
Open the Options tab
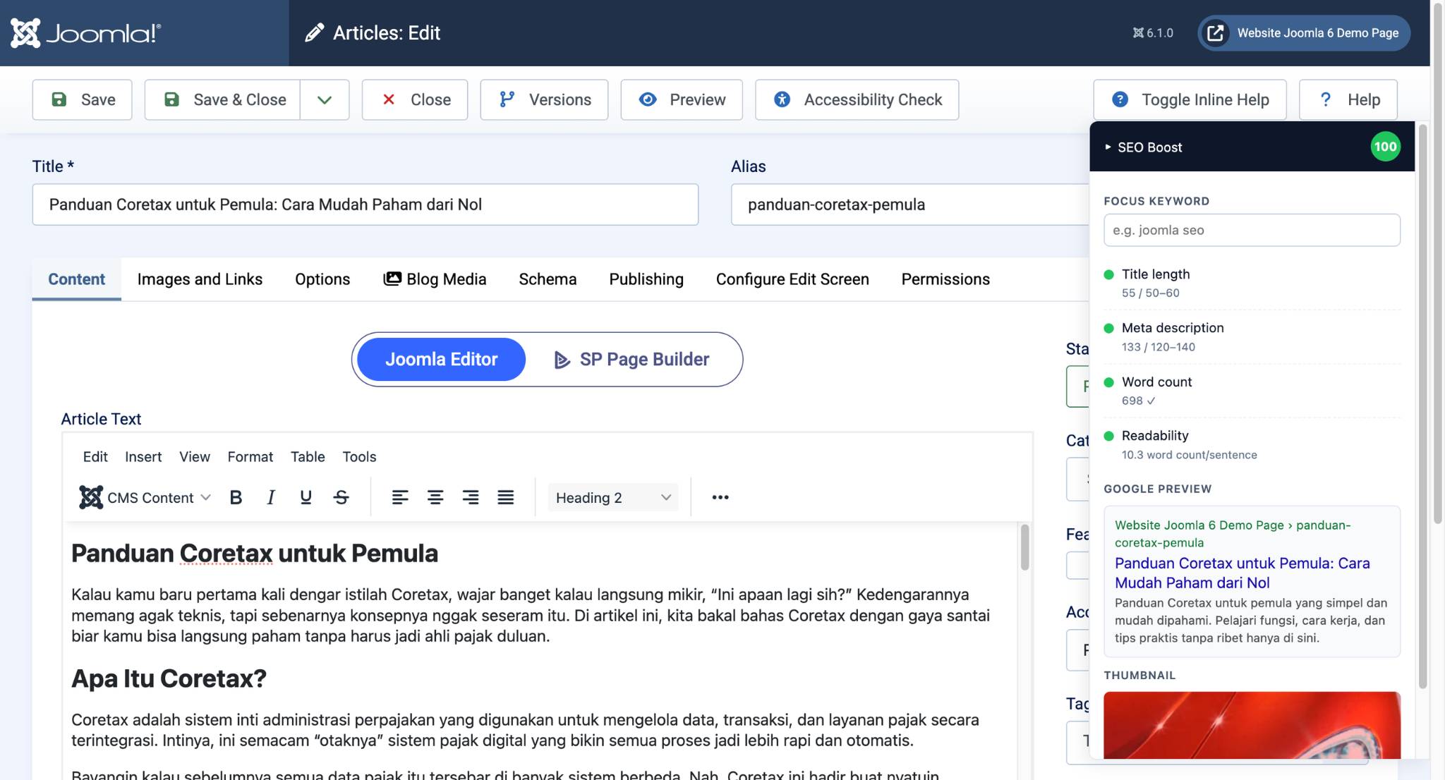click(322, 279)
